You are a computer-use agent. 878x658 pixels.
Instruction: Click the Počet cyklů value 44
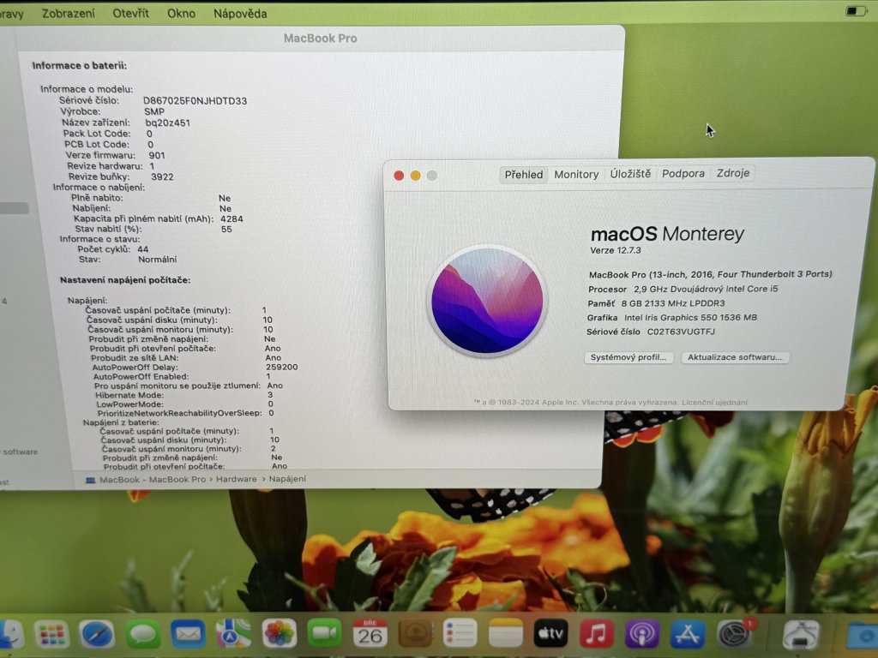coord(143,249)
